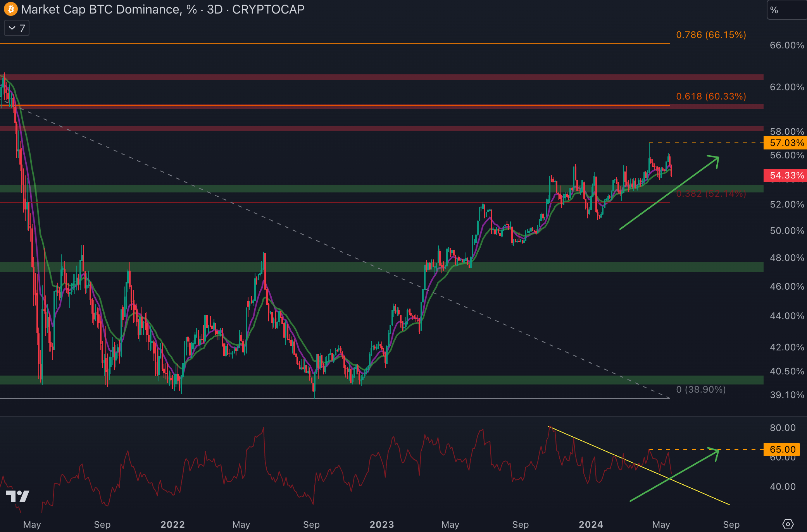Click the 65.00 RSI level label
Image resolution: width=807 pixels, height=532 pixels.
coord(782,450)
